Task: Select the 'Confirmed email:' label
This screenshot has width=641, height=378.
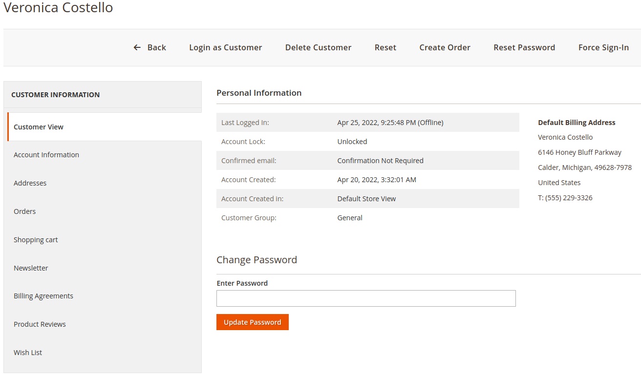Action: 249,161
